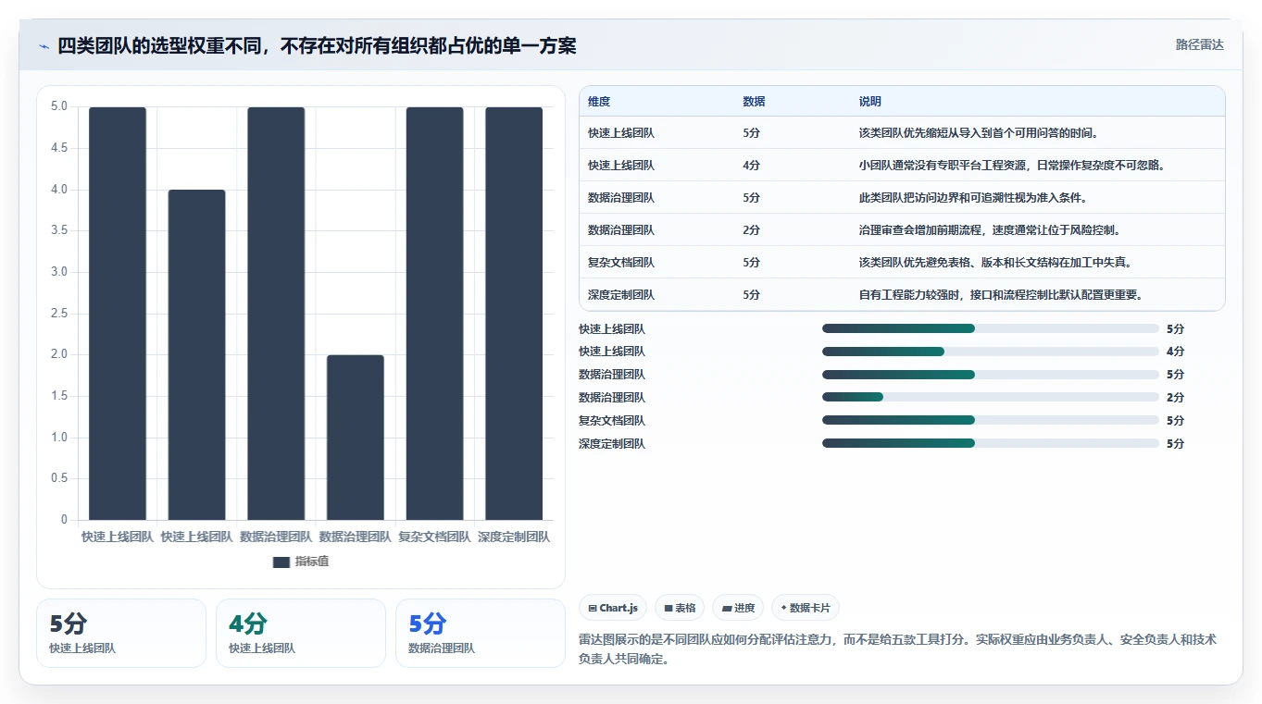Click the 路径雷达 label in the header
Image resolution: width=1262 pixels, height=704 pixels.
(x=1200, y=44)
